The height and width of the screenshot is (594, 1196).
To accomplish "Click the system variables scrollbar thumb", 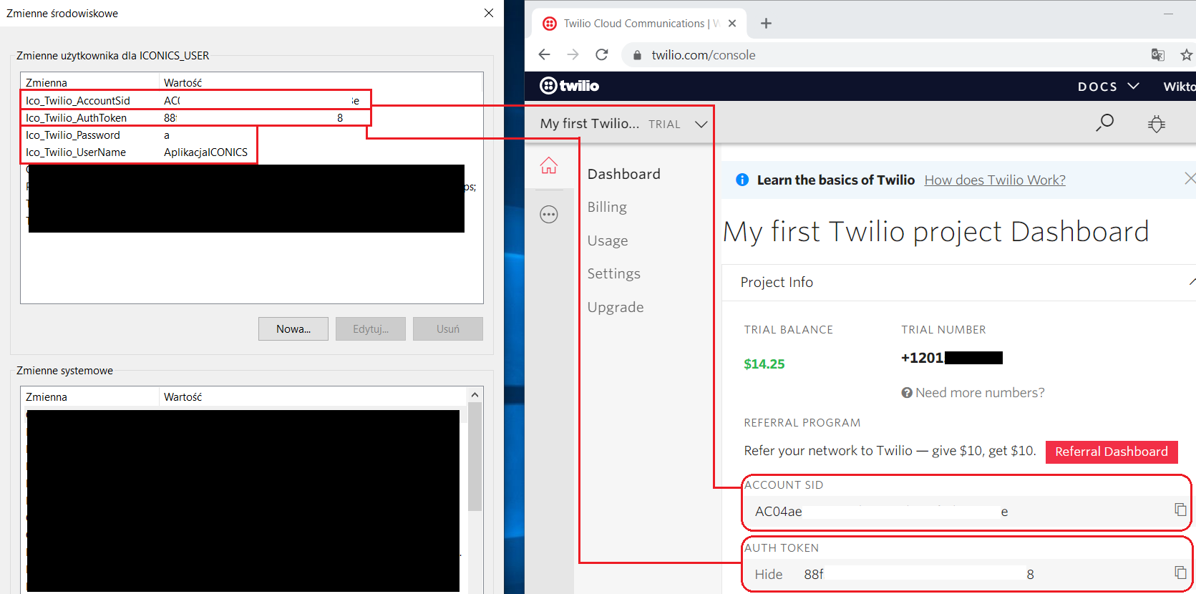I will click(475, 457).
